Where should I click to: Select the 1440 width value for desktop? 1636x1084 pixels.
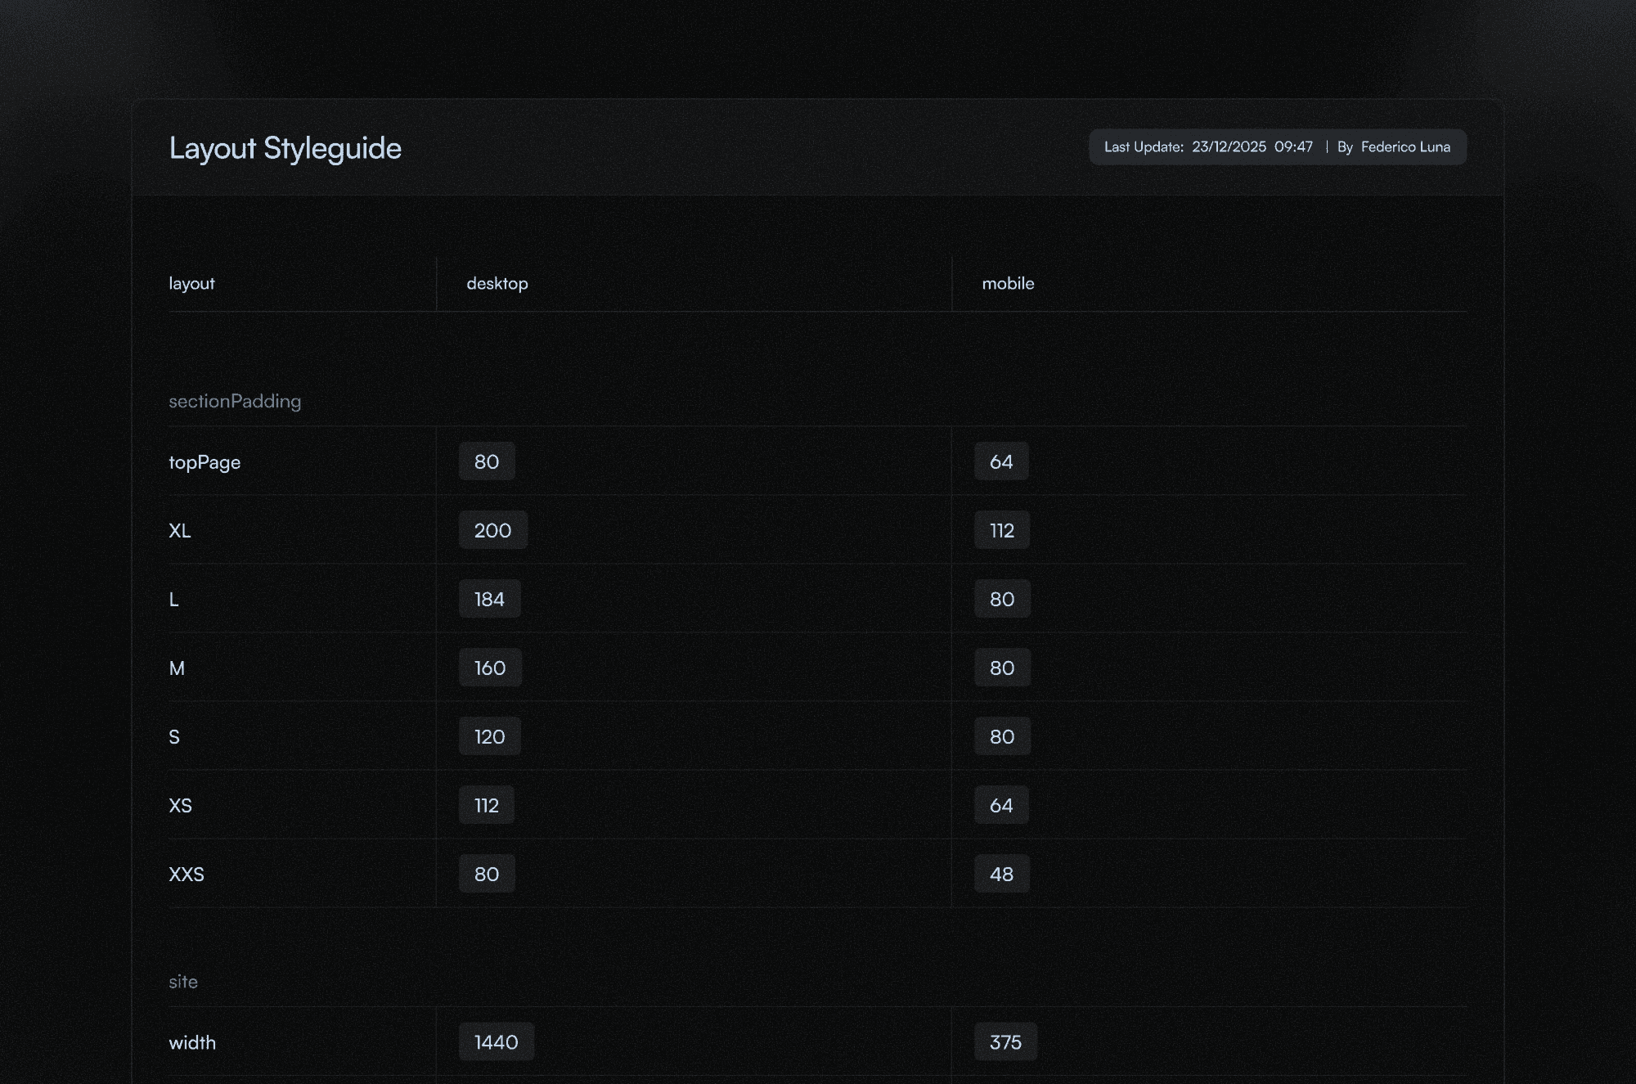point(496,1041)
